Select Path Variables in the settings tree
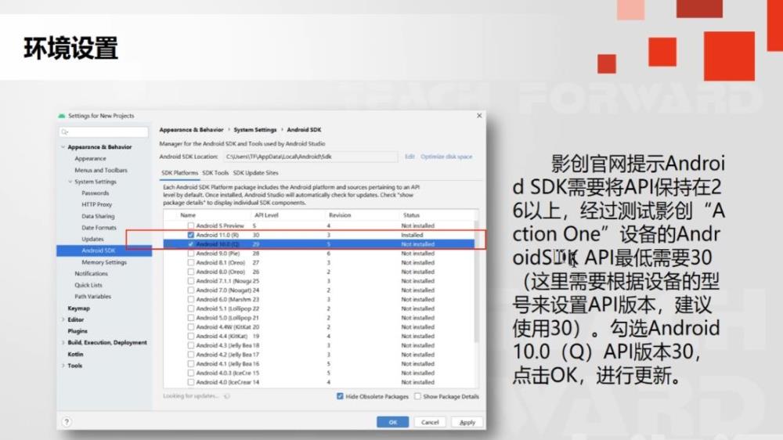 pyautogui.click(x=93, y=297)
